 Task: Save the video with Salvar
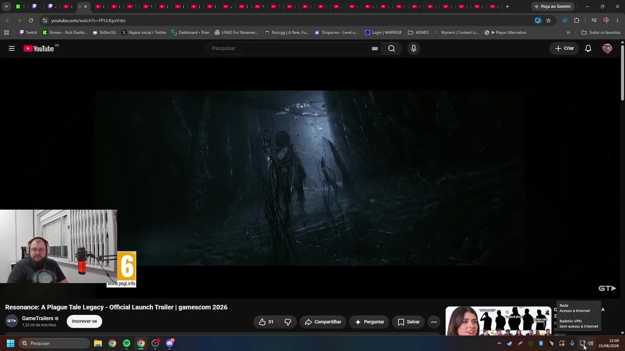point(408,322)
